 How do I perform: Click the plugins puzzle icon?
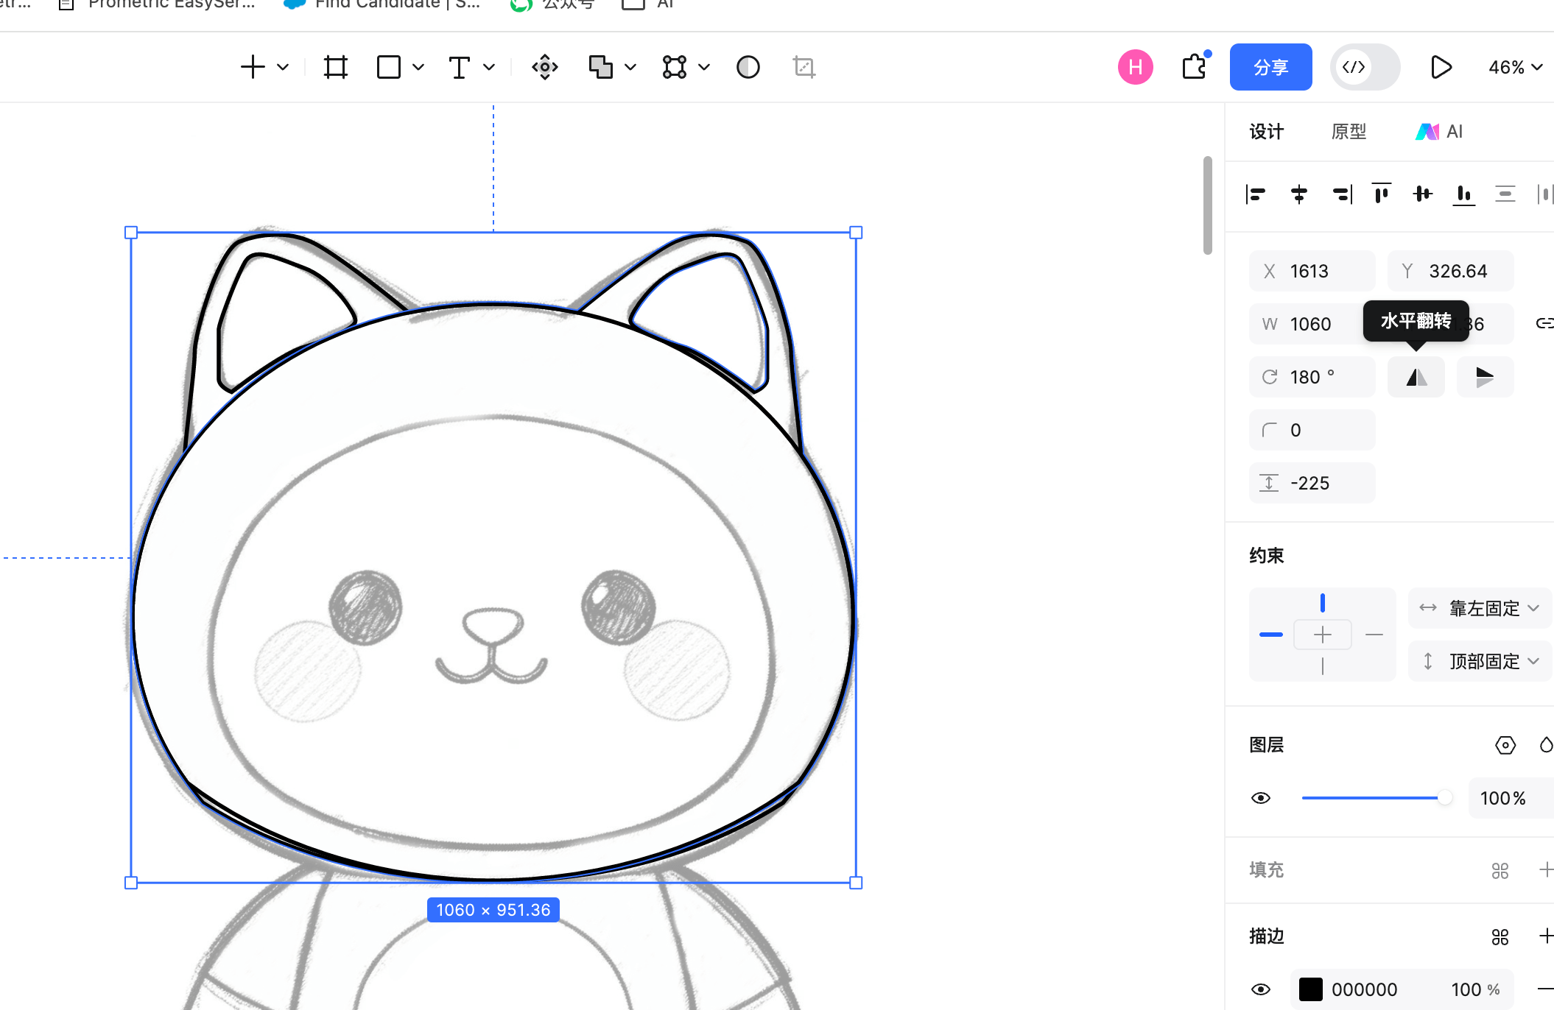pos(1194,67)
